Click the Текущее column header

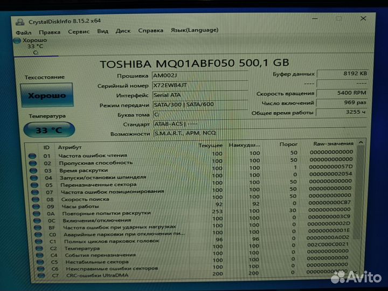click(211, 145)
